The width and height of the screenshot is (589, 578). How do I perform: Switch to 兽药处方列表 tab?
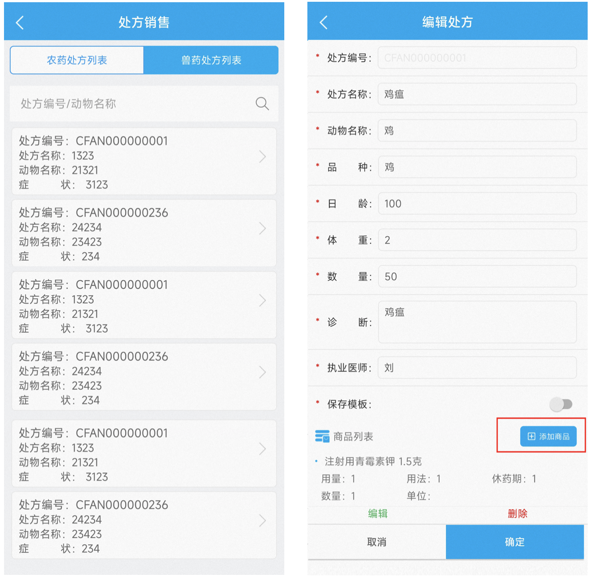[x=211, y=60]
